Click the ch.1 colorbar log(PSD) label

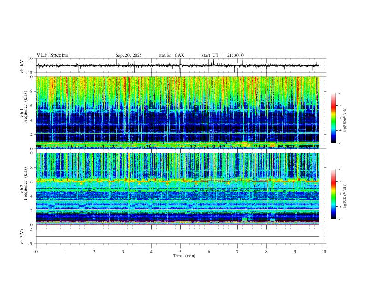(x=345, y=120)
